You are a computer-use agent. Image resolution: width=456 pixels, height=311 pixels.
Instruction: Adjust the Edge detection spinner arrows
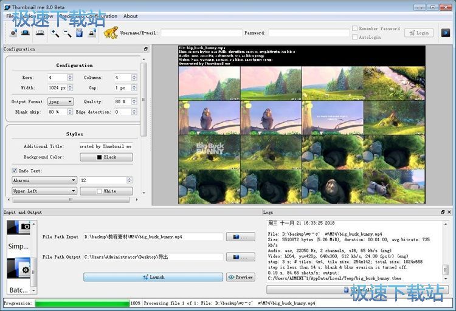[134, 112]
